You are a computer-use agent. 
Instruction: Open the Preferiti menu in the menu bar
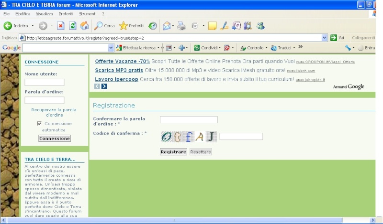click(x=66, y=14)
